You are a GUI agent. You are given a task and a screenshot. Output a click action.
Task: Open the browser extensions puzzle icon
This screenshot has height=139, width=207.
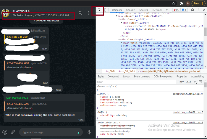click(x=182, y=4)
